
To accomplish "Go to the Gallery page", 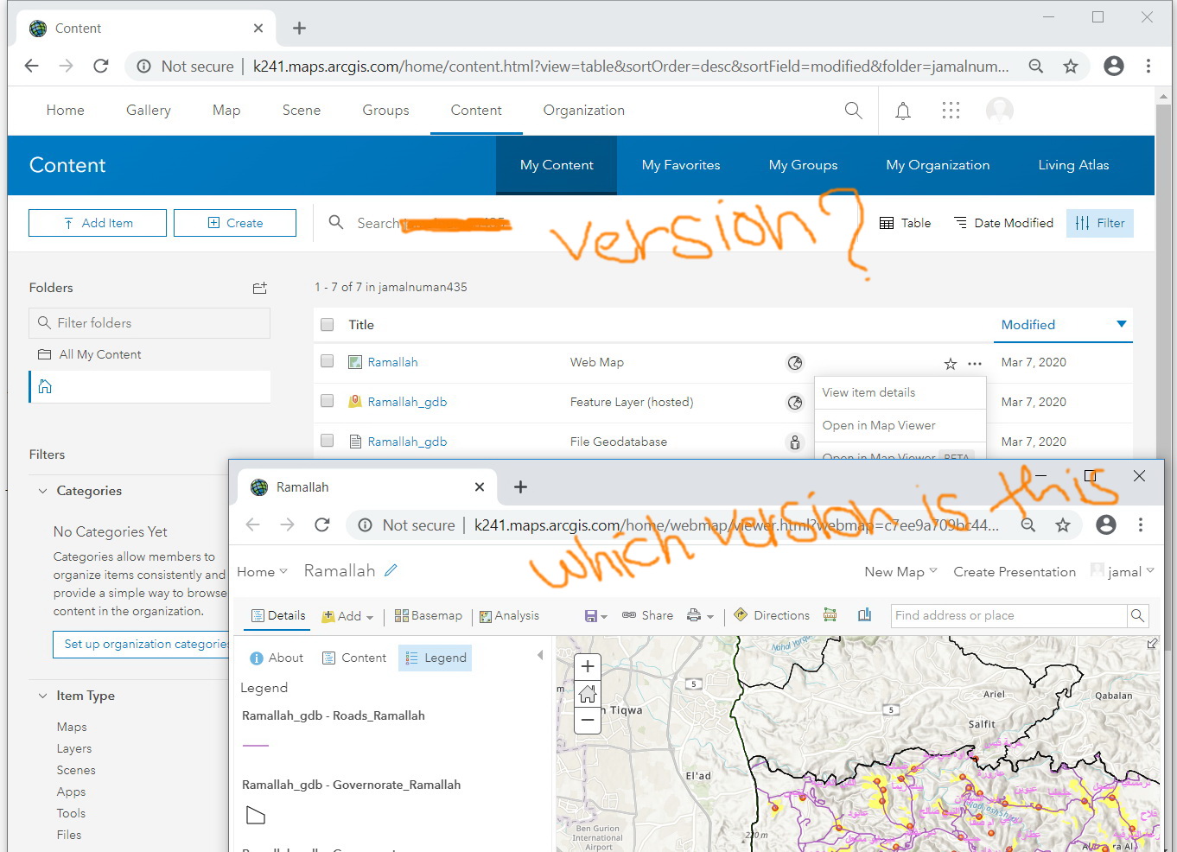I will pos(149,110).
